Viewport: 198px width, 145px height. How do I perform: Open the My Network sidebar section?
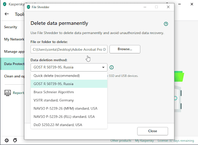pos(12,39)
